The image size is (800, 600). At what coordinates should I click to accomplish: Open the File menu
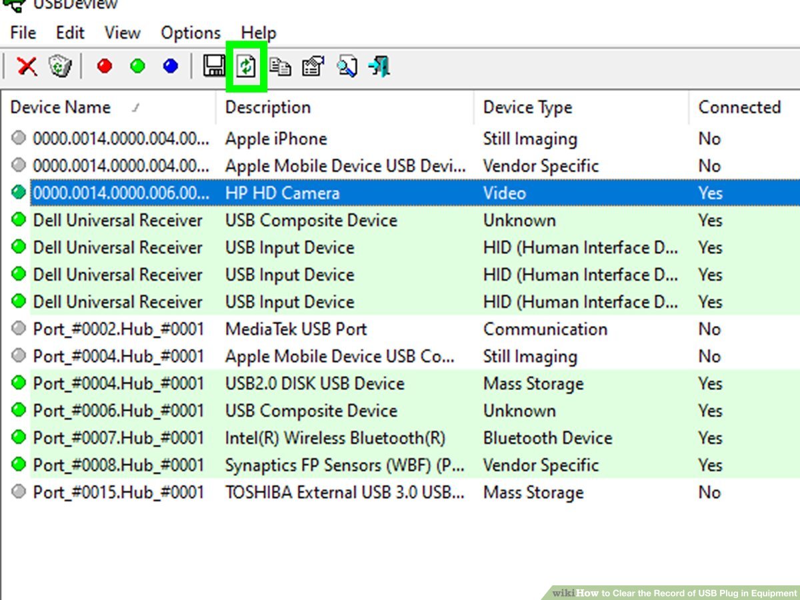pos(23,33)
